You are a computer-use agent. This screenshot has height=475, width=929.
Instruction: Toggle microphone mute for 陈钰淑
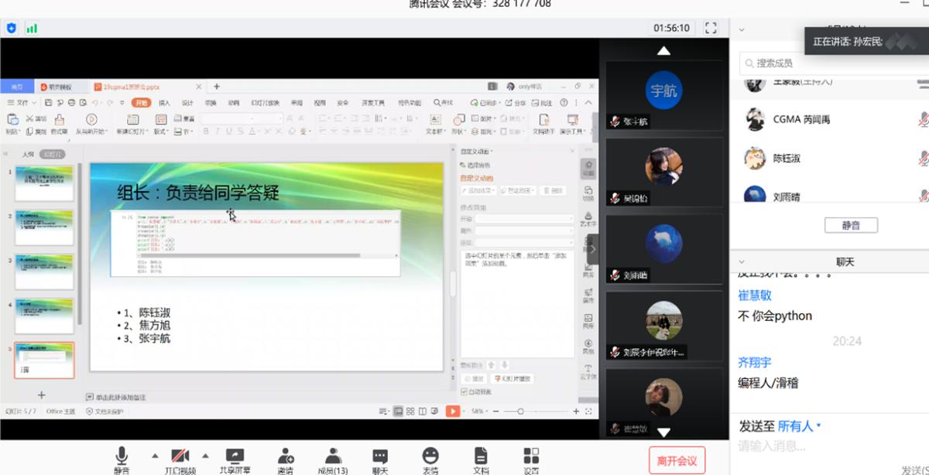tap(924, 158)
